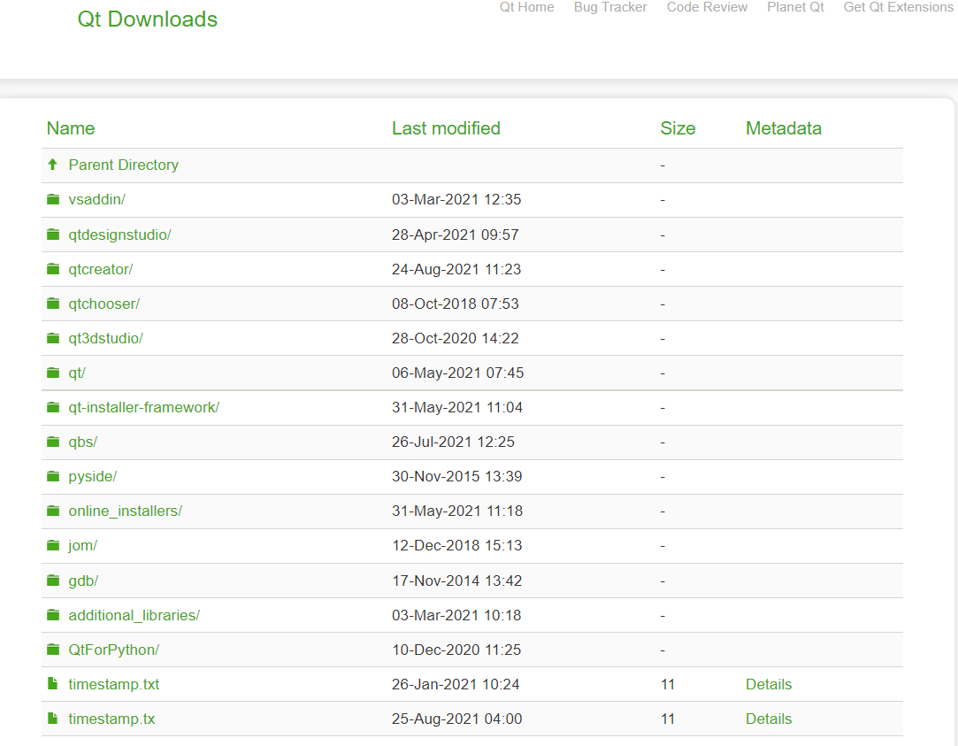The height and width of the screenshot is (746, 958).
Task: Navigate to Parent Directory link
Action: 124,165
